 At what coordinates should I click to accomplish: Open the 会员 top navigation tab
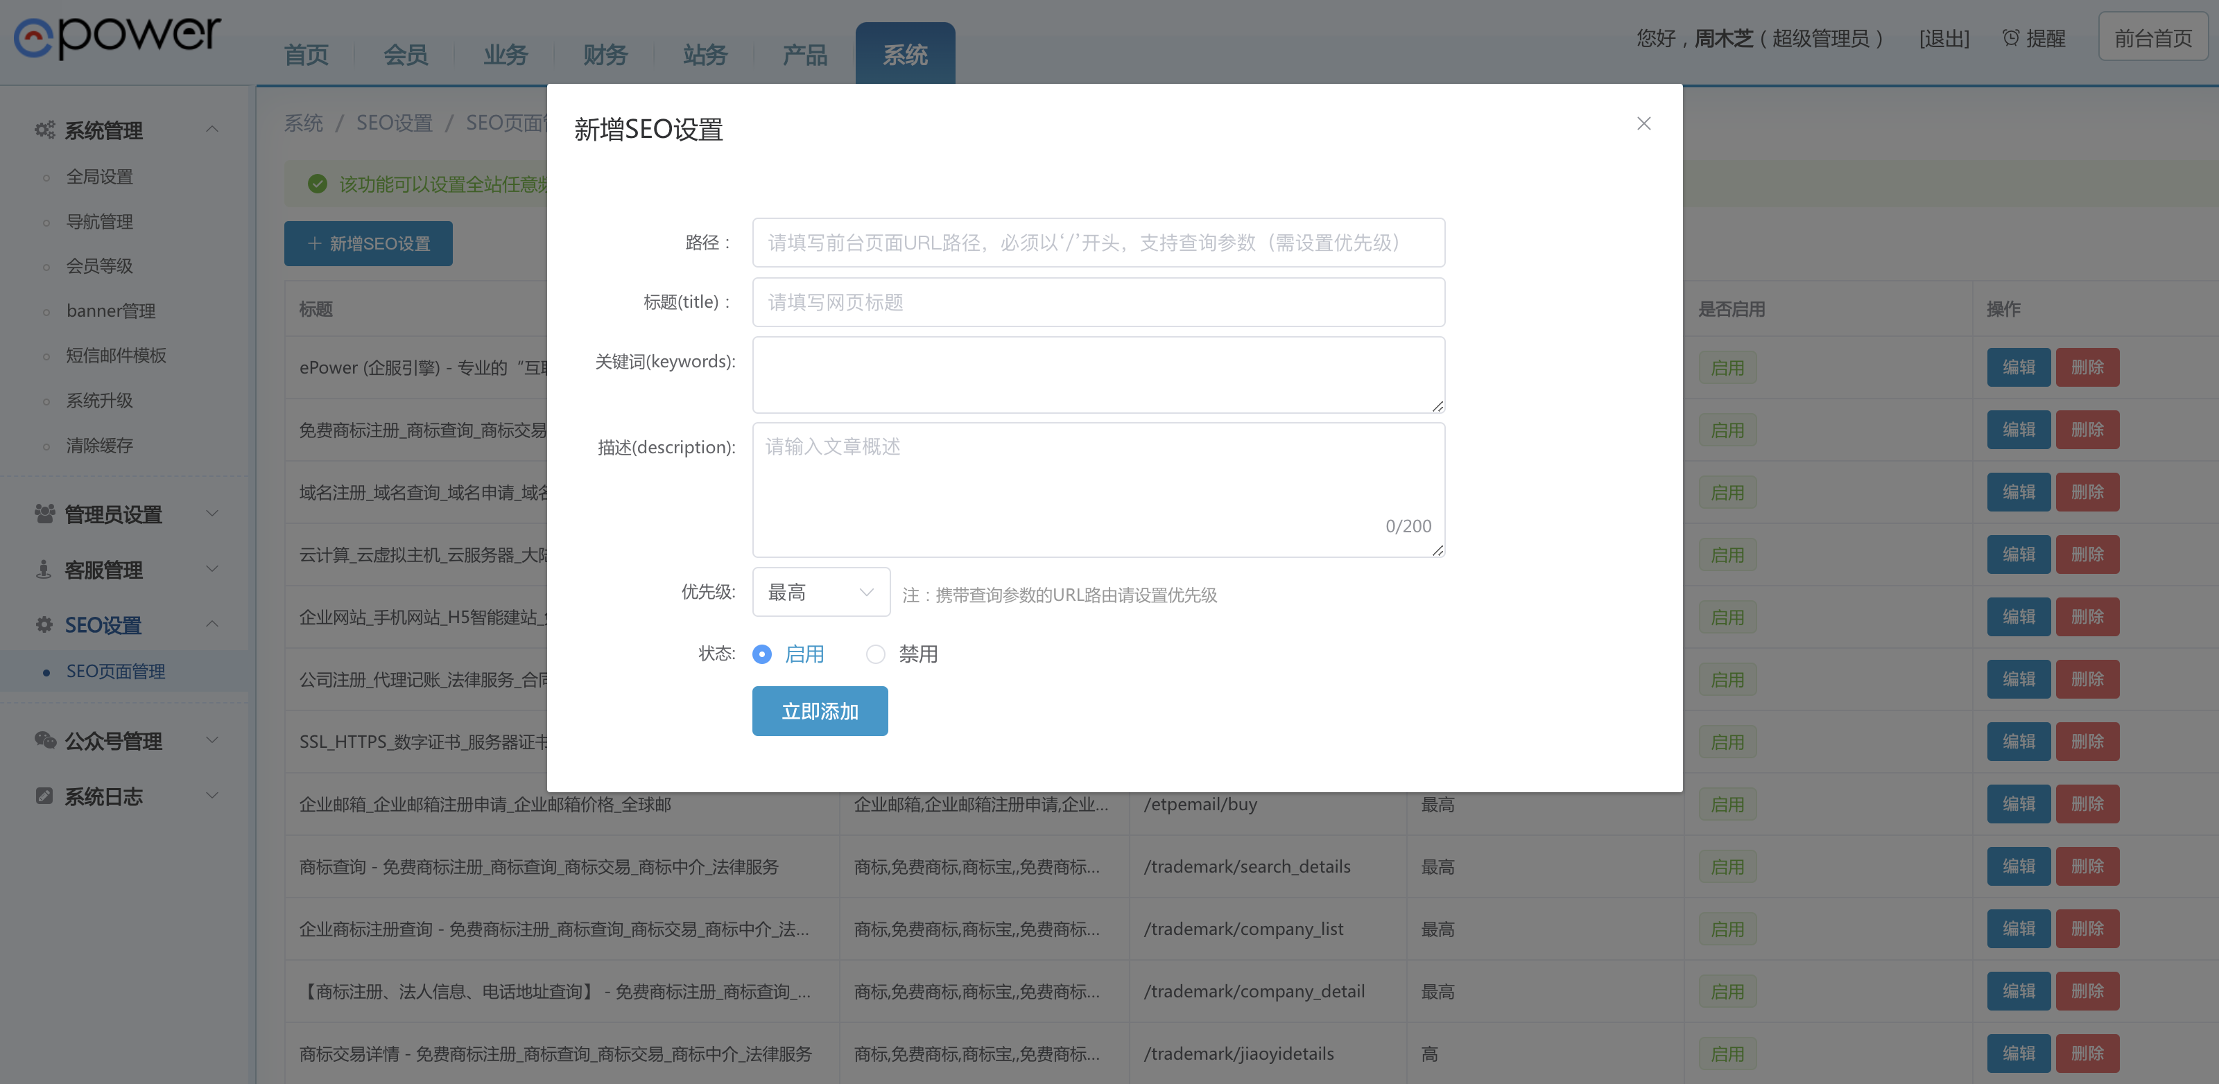click(x=406, y=55)
